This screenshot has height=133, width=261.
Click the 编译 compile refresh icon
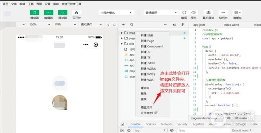[184, 13]
